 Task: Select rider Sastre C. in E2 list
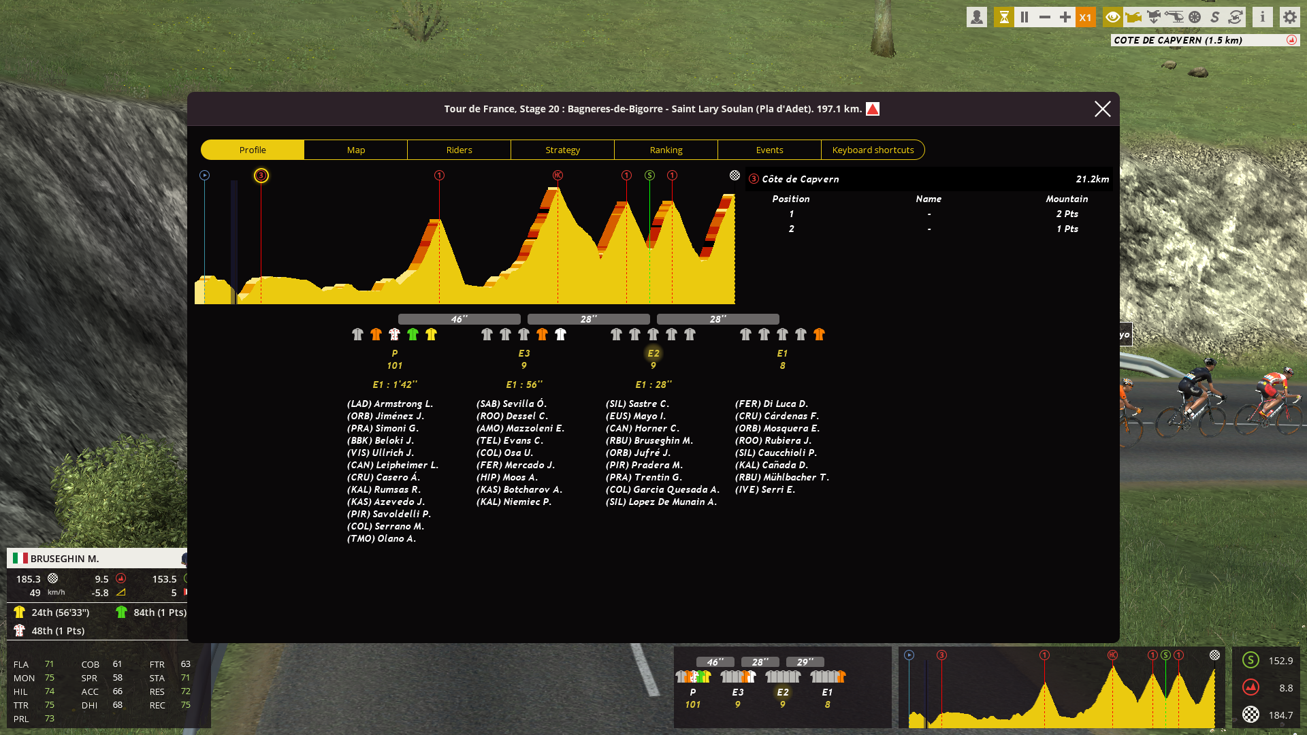(x=638, y=404)
